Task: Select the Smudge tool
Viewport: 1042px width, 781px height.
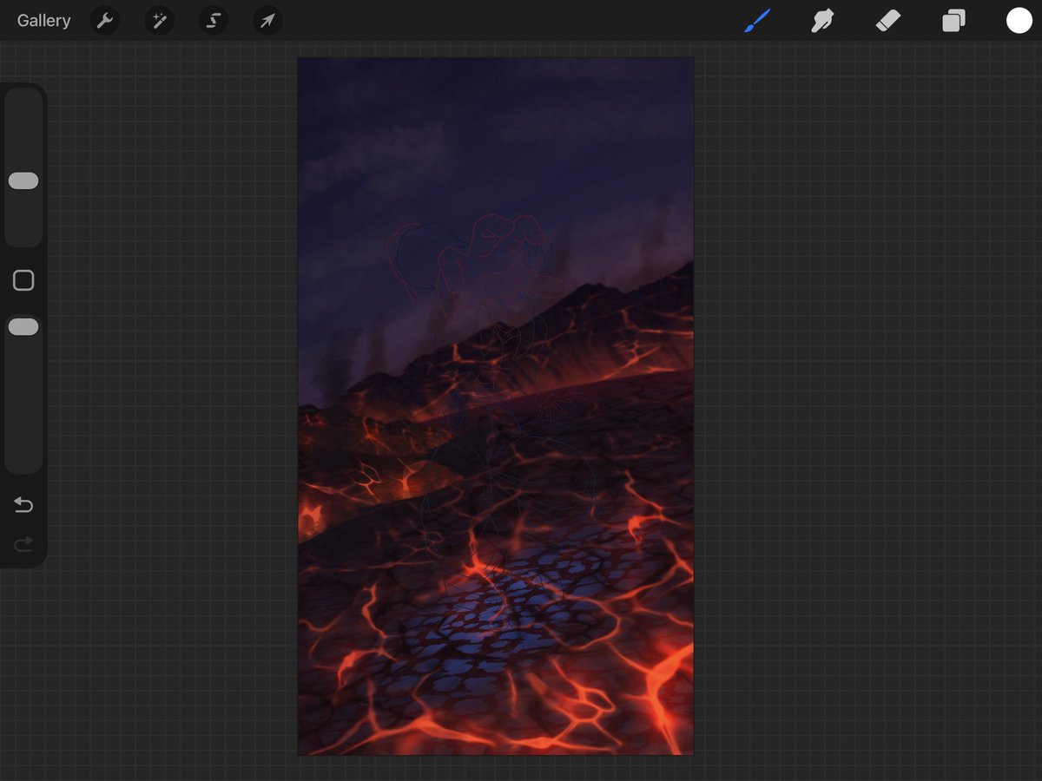Action: (x=821, y=21)
